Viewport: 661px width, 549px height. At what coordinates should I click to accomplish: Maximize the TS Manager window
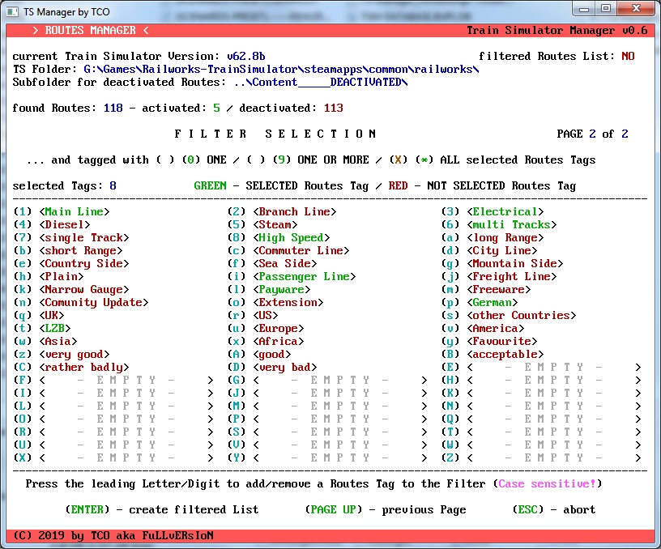[x=606, y=9]
